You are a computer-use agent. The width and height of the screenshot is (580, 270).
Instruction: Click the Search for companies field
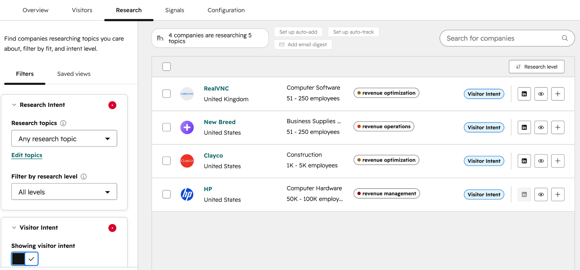click(507, 38)
